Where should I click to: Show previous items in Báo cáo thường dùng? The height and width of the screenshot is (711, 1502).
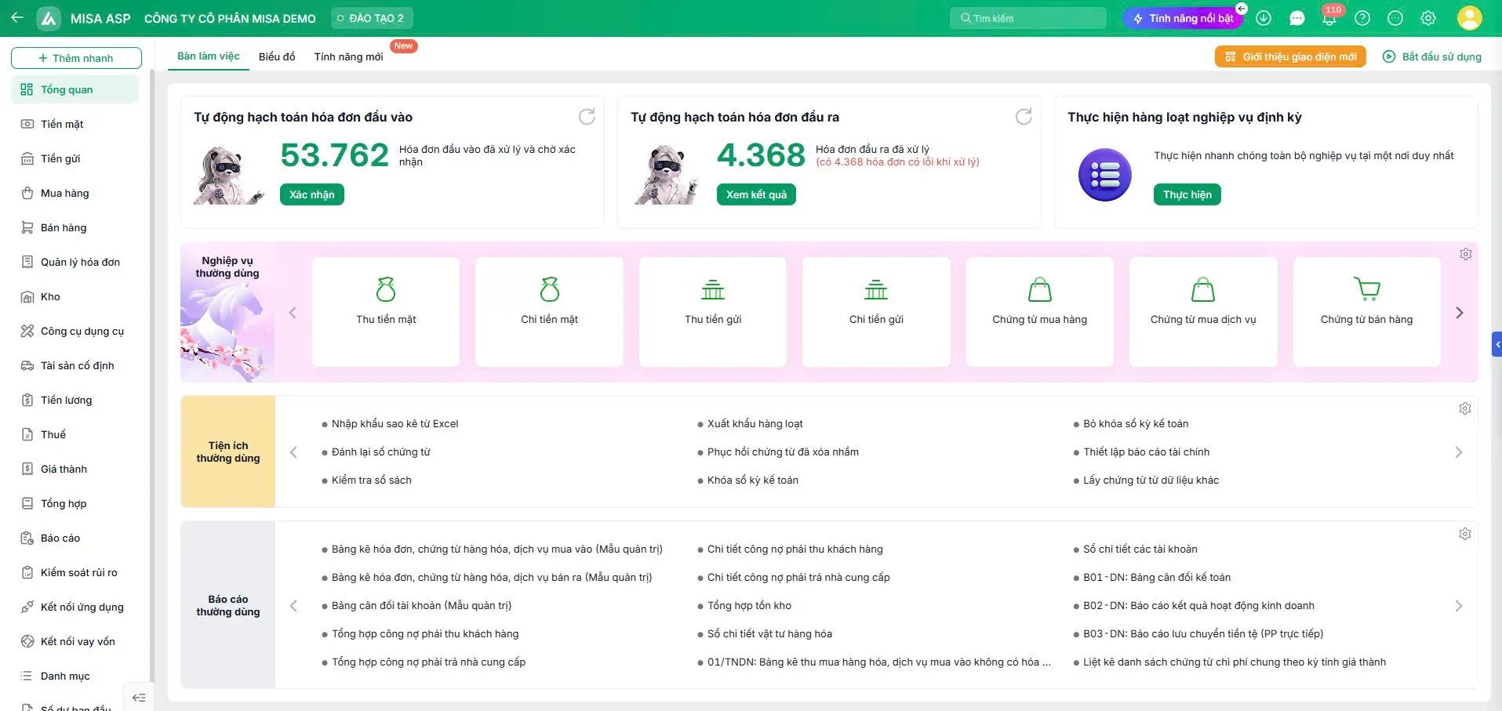click(x=293, y=606)
